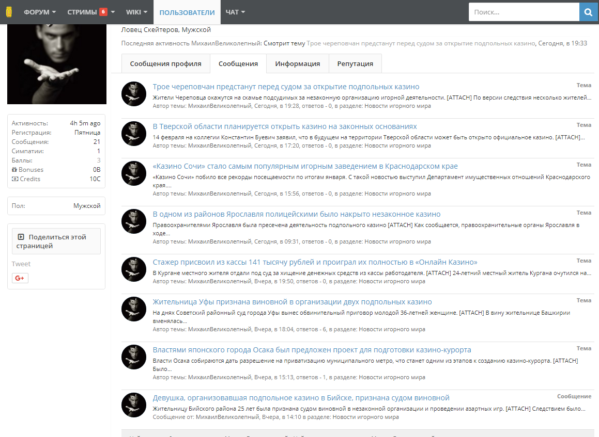Click the Сообщения count value 21
Screen dimensions: 599x437
[x=97, y=142]
